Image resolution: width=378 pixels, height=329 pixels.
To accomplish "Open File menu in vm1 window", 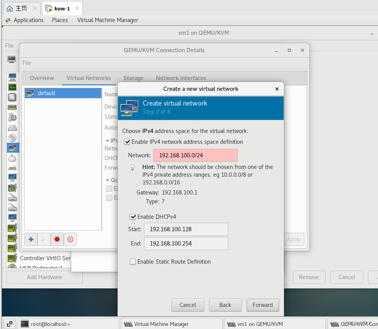I will click(9, 46).
